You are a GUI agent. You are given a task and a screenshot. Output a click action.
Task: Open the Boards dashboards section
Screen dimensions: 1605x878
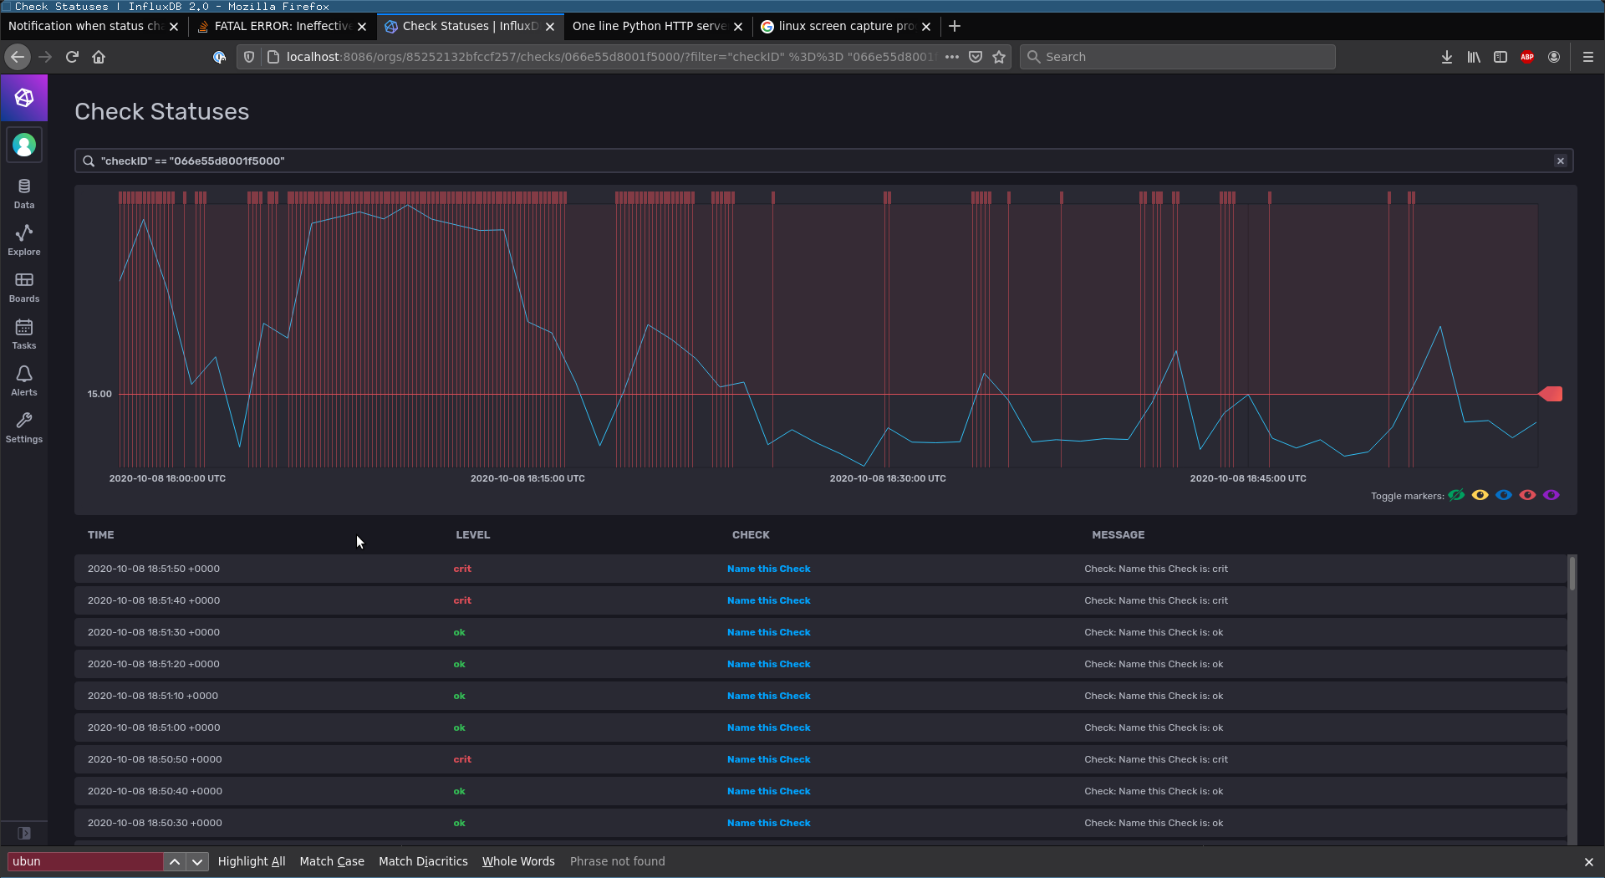[x=24, y=288]
